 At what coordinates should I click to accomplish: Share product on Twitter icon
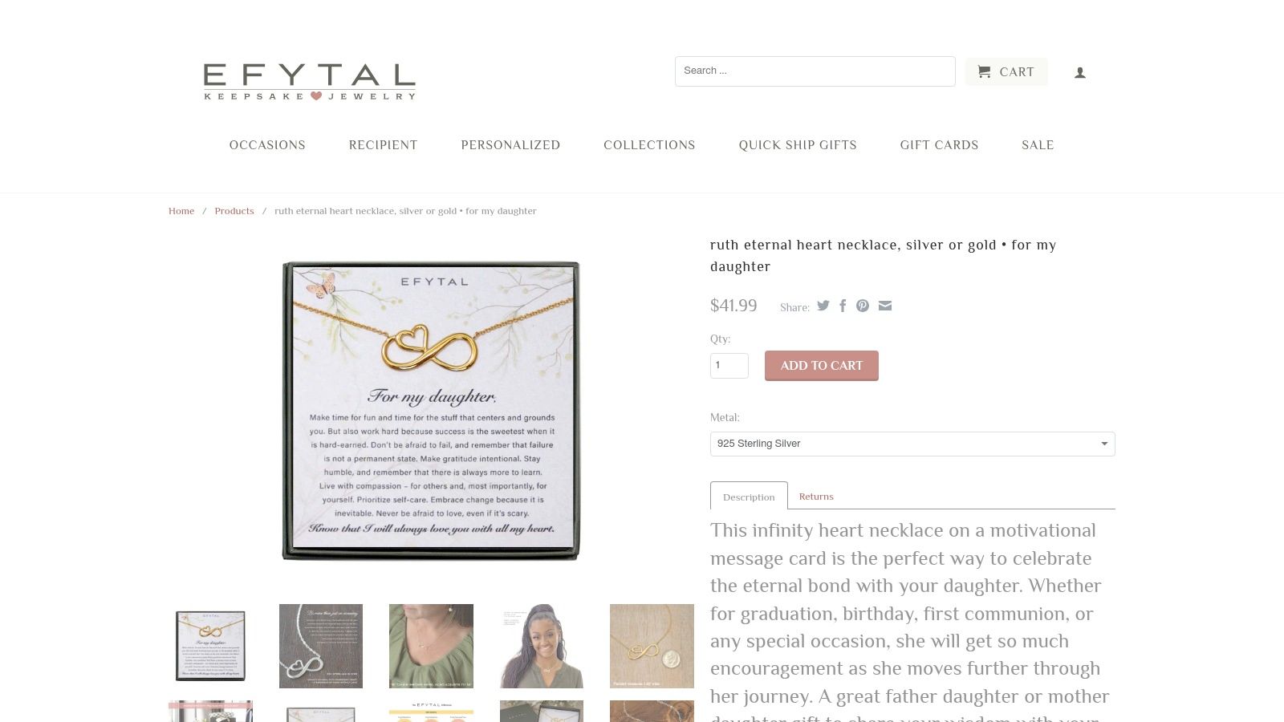[x=823, y=306]
